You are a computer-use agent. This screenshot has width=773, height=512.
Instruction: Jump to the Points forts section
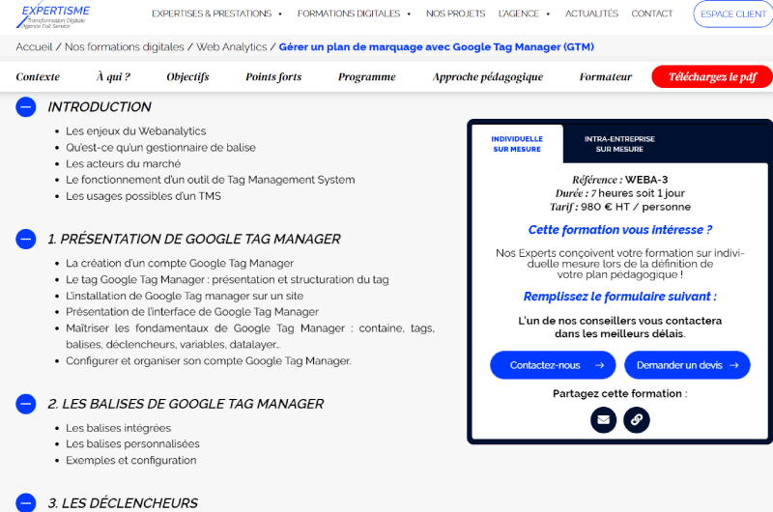[x=273, y=77]
